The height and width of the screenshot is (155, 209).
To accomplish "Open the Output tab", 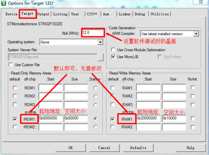I will pyautogui.click(x=43, y=14).
